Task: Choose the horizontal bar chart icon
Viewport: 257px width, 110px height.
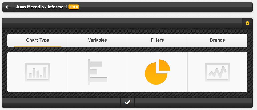Action: click(97, 72)
